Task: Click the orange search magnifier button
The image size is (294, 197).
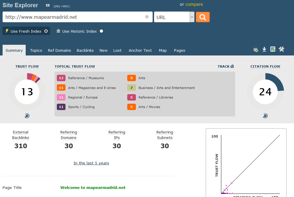Action: pyautogui.click(x=203, y=17)
